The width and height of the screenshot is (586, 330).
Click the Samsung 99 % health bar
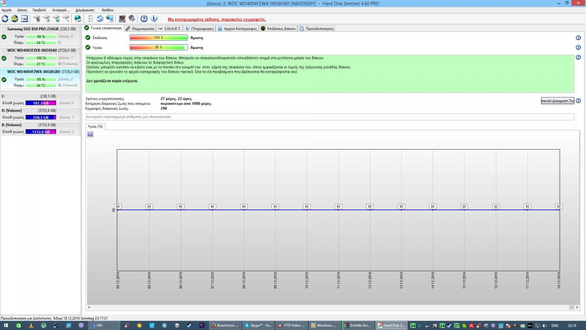click(41, 37)
